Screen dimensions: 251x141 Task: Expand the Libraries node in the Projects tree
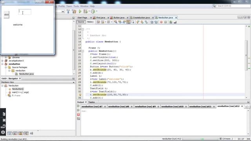pyautogui.click(x=6, y=57)
